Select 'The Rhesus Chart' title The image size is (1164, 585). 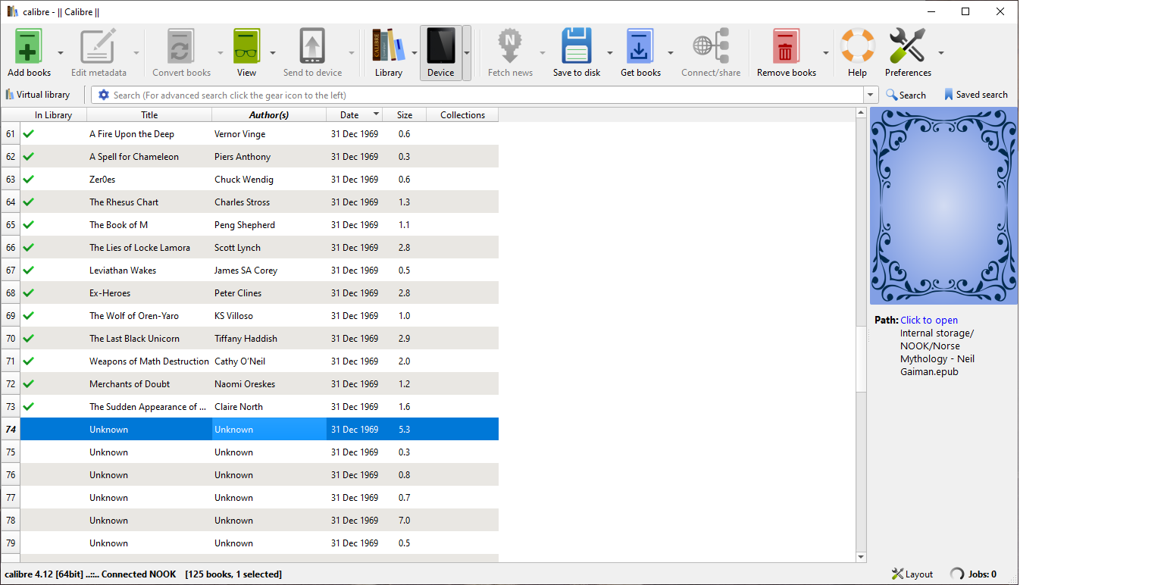pyautogui.click(x=124, y=202)
